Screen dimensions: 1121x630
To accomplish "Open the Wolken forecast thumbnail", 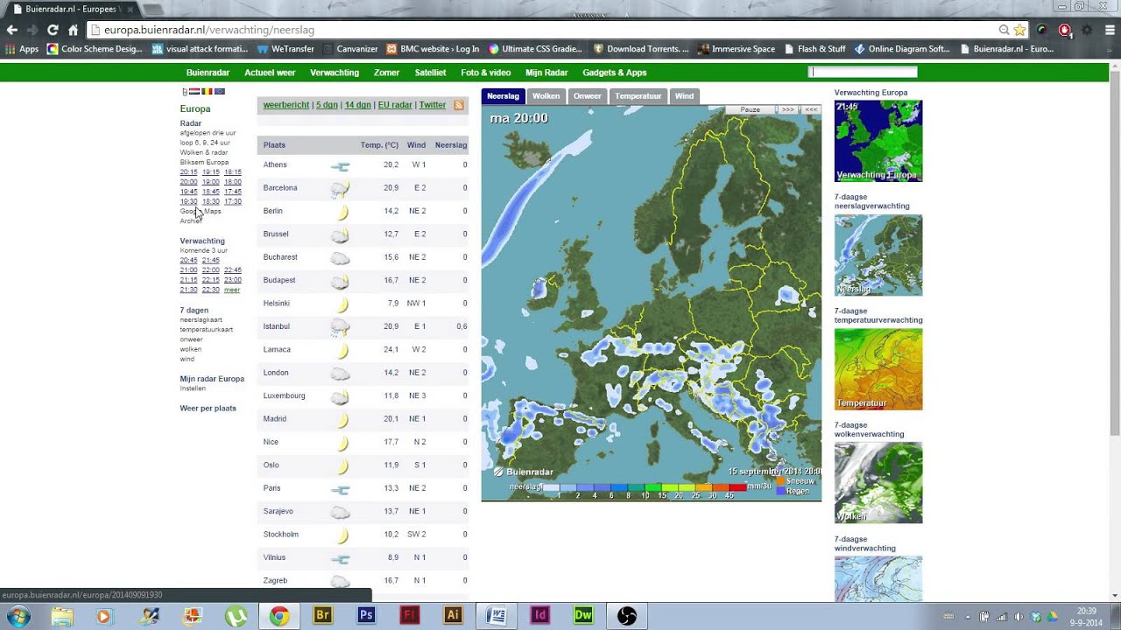I will (878, 483).
